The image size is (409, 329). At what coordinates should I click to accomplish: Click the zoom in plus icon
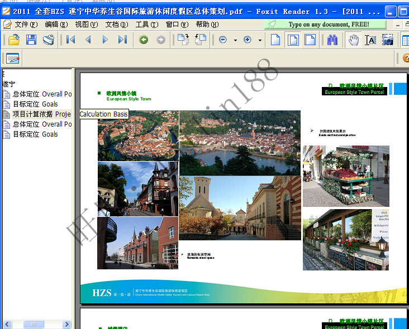[248, 40]
